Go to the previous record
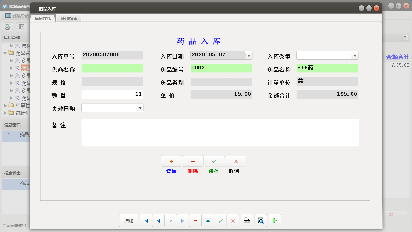The width and height of the screenshot is (412, 232). [x=158, y=221]
